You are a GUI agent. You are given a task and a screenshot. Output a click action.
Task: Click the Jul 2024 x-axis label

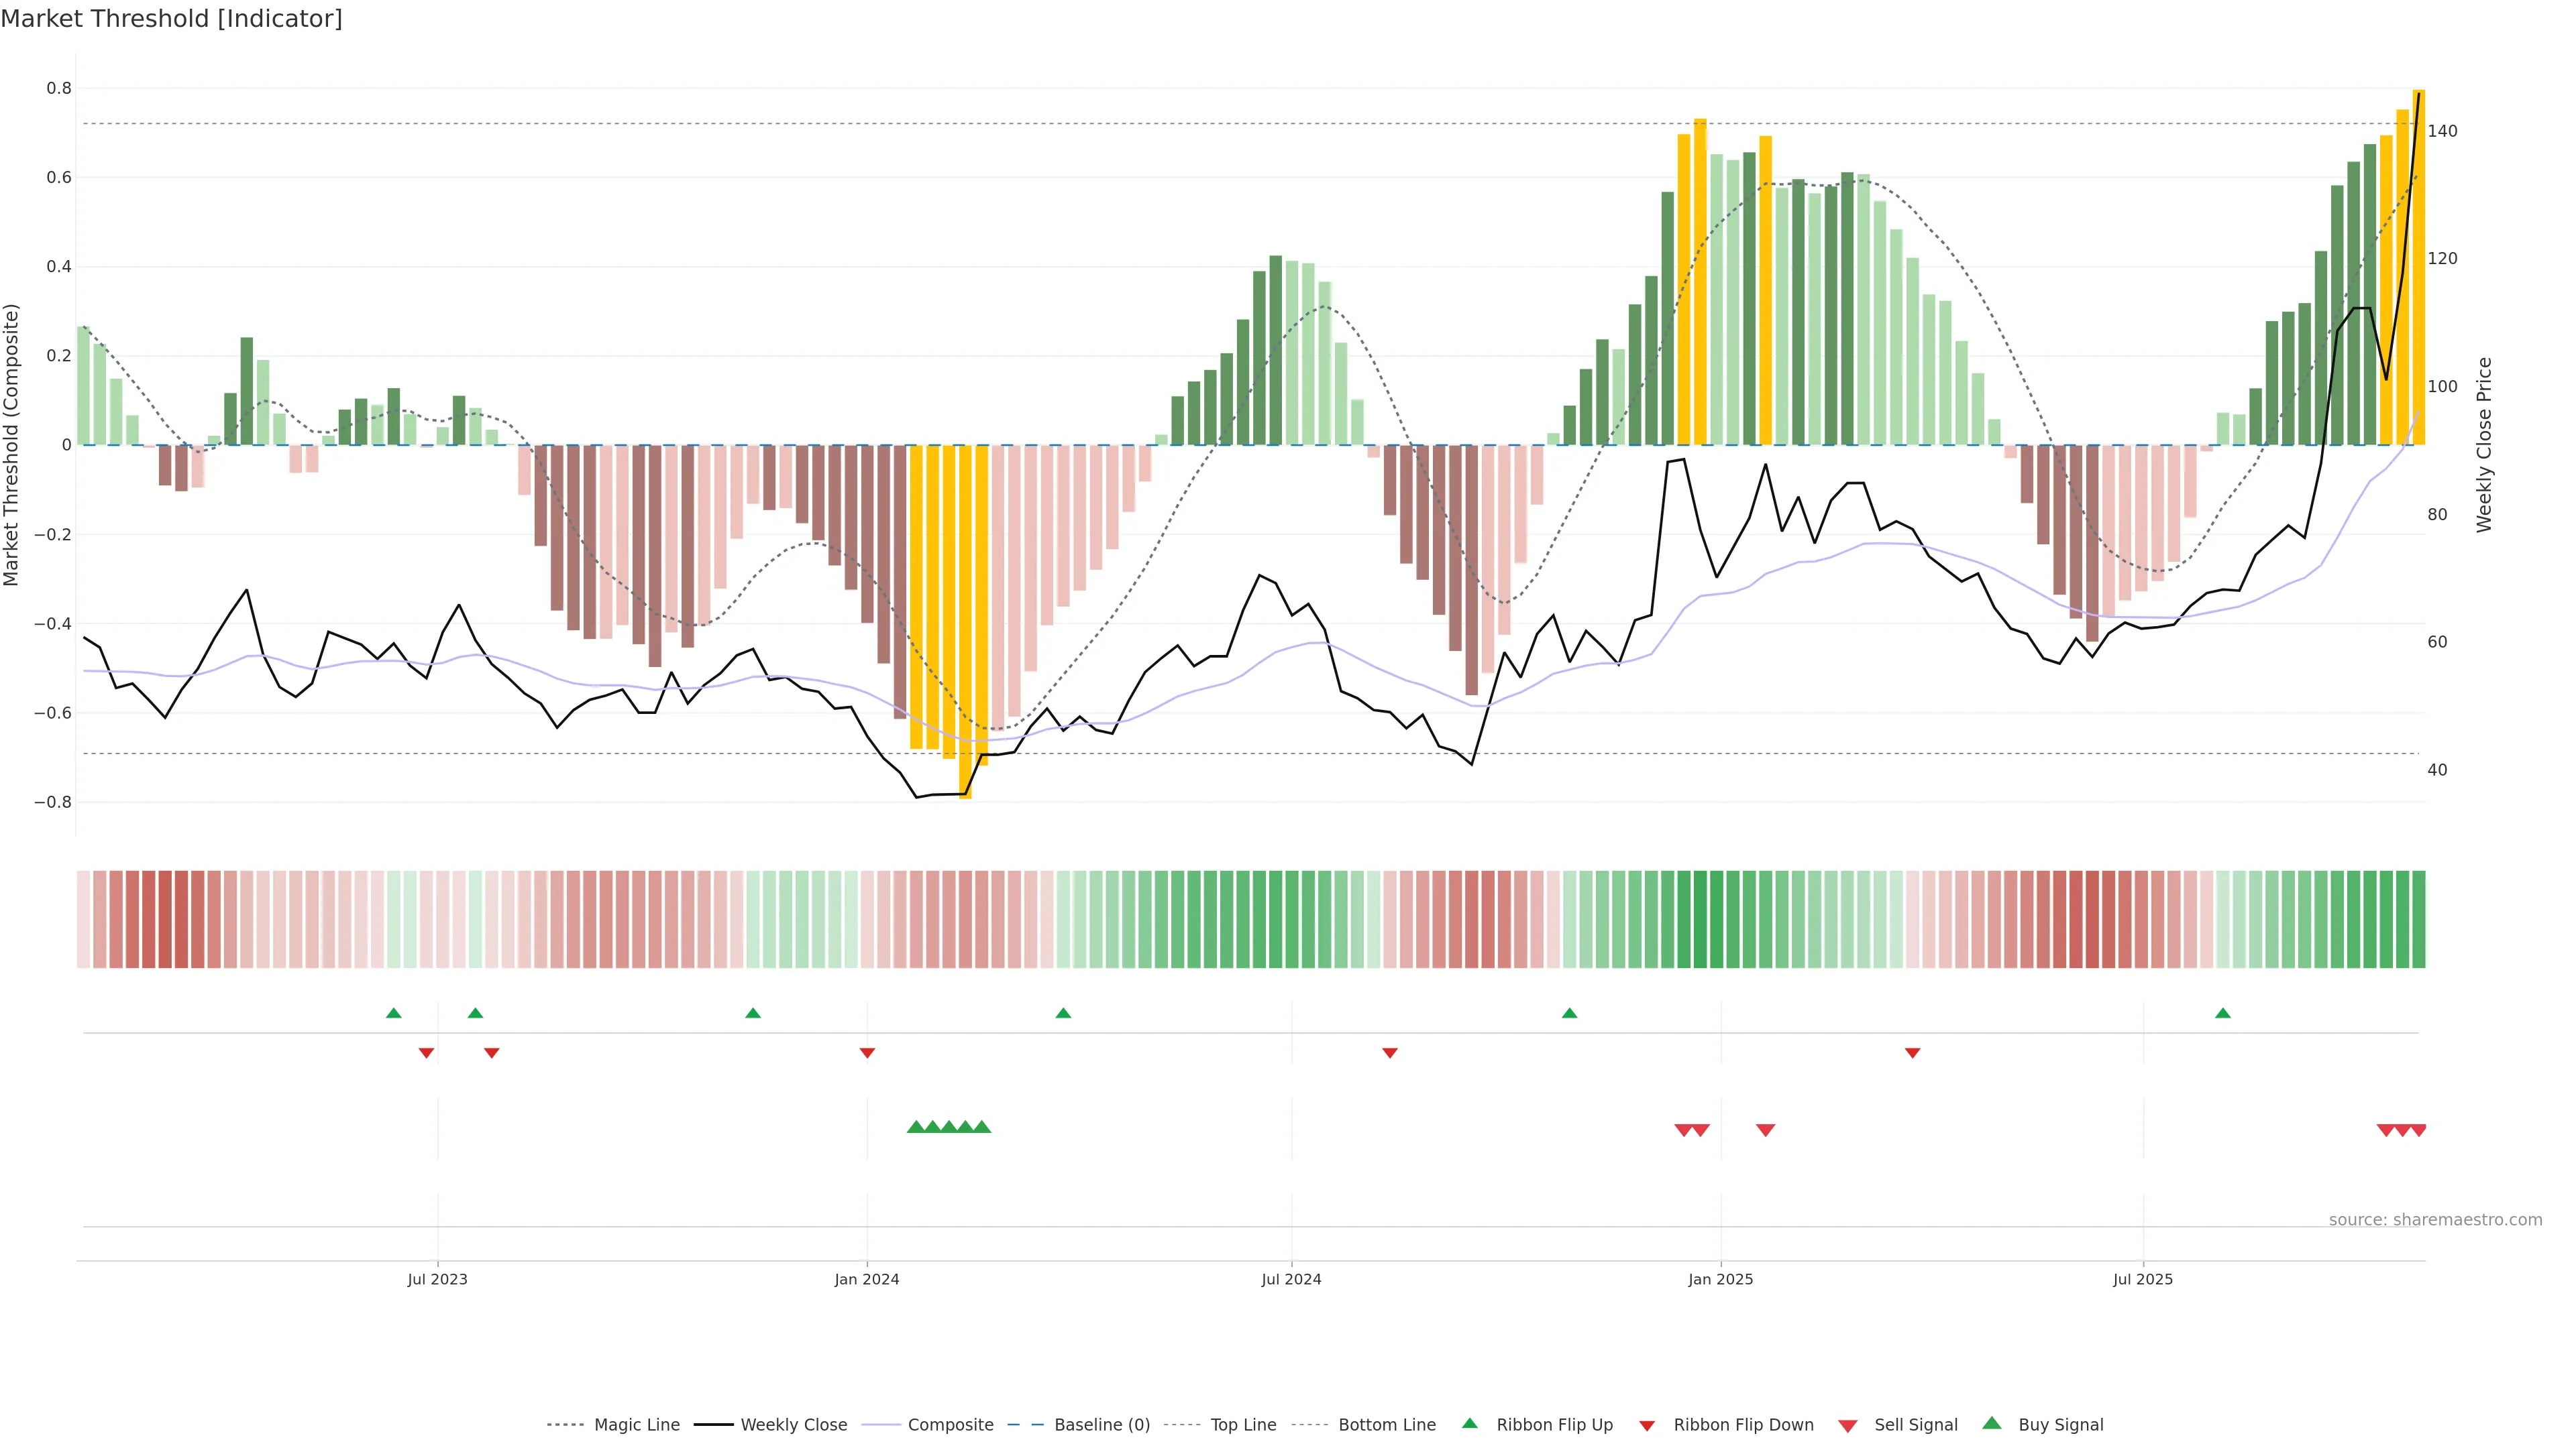[x=1291, y=1279]
